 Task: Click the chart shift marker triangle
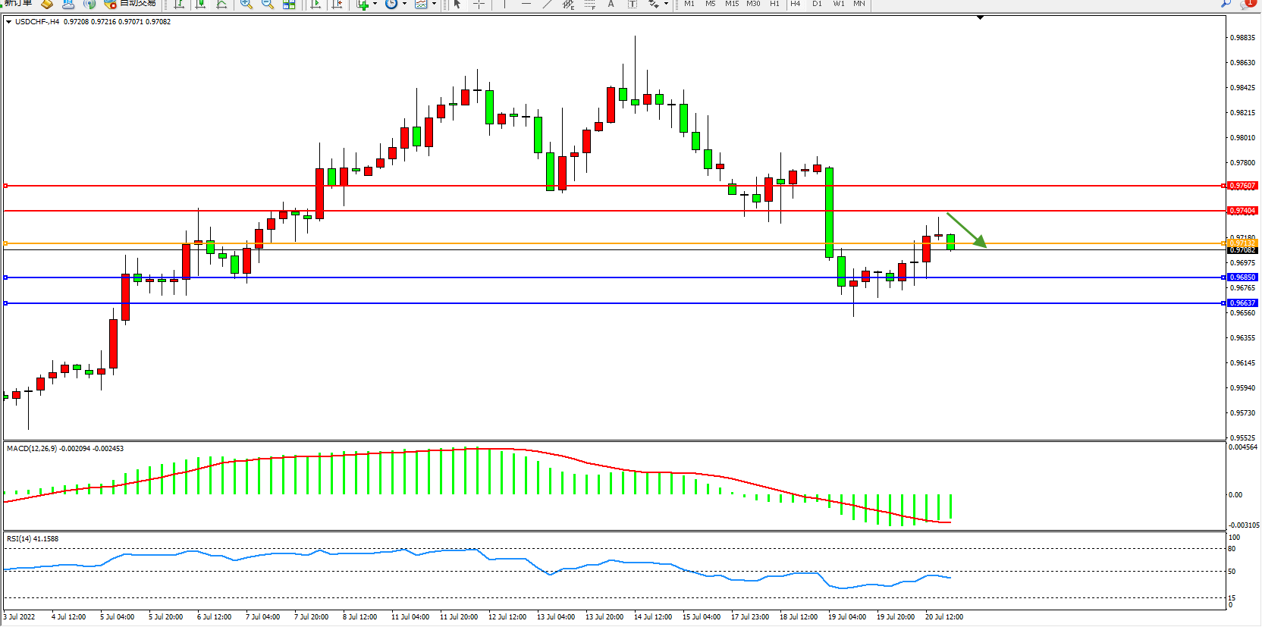click(980, 17)
